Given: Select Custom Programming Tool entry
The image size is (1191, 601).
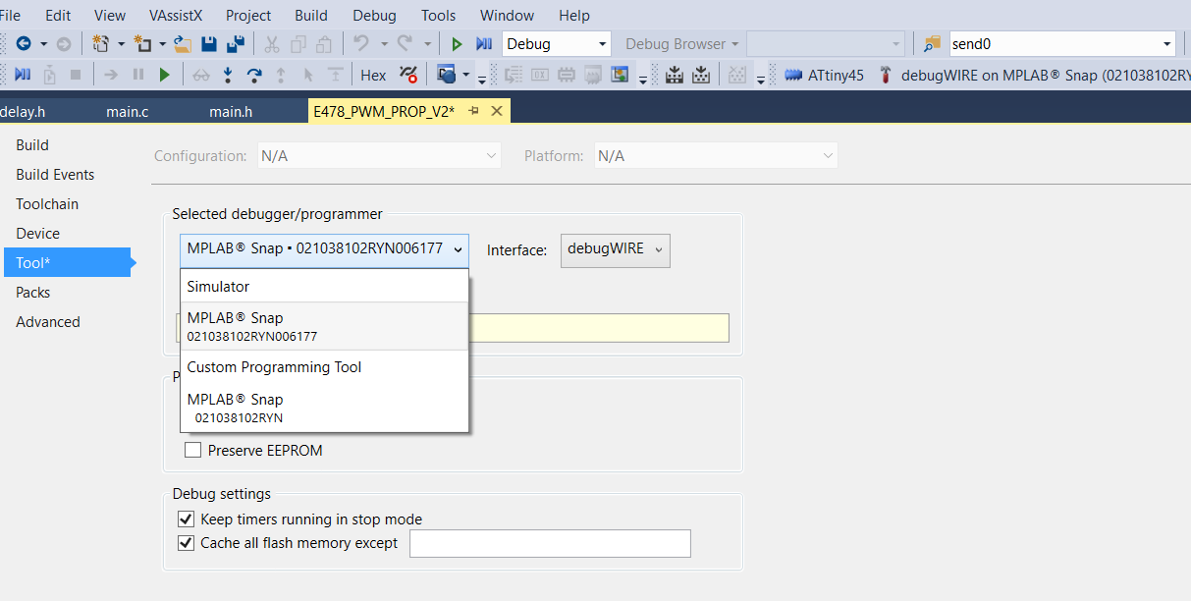Looking at the screenshot, I should [x=324, y=367].
